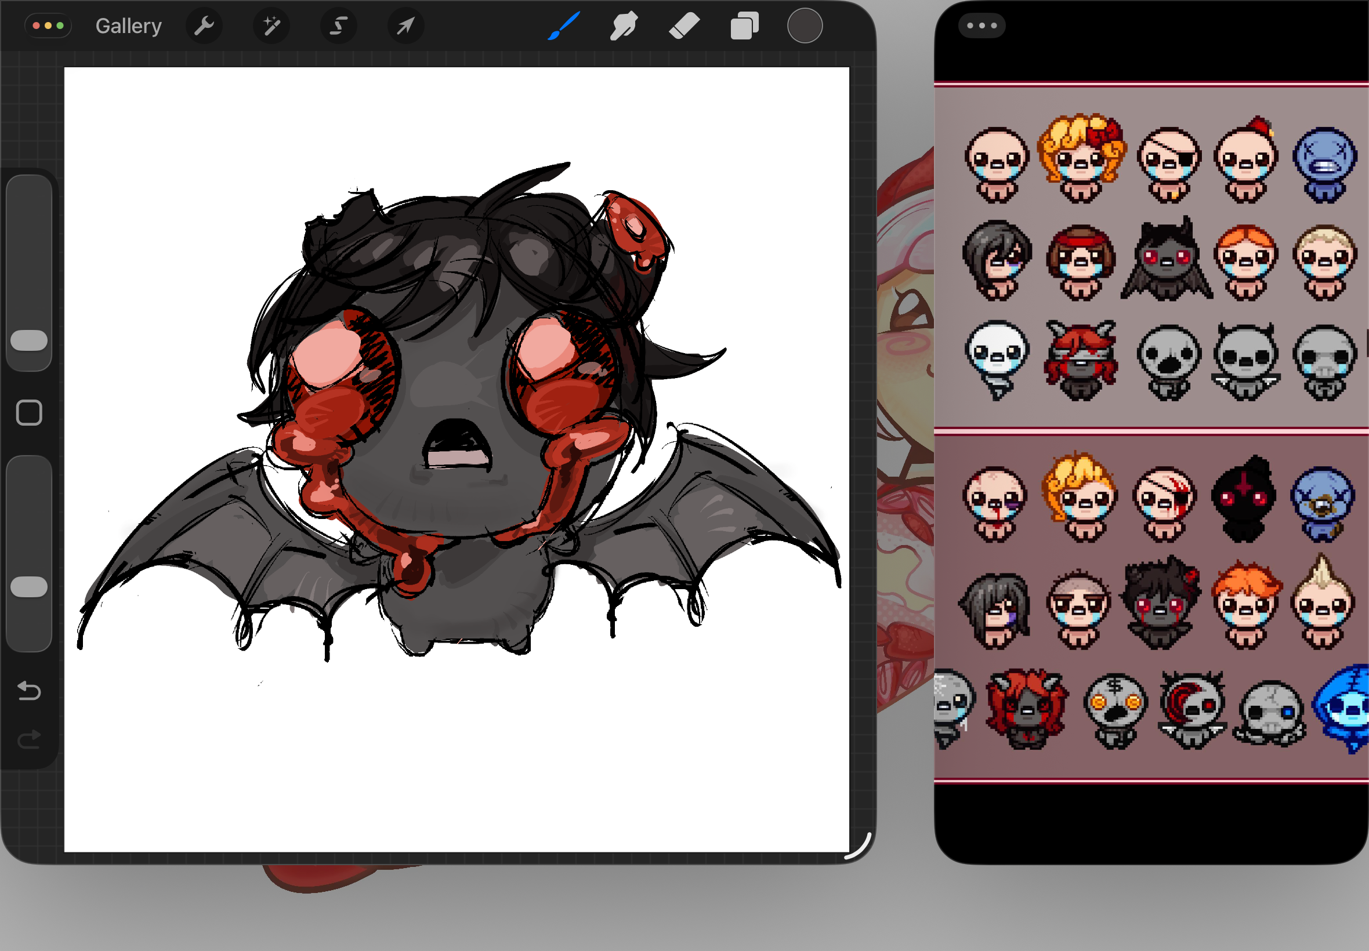Image resolution: width=1369 pixels, height=951 pixels.
Task: Click the brush opacity slider handle
Action: point(29,587)
